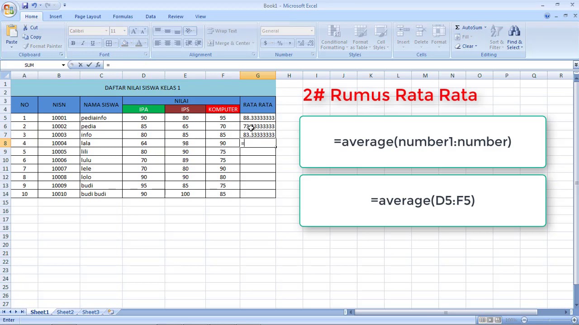Toggle Align Text Right
This screenshot has width=579, height=325.
coord(177,43)
